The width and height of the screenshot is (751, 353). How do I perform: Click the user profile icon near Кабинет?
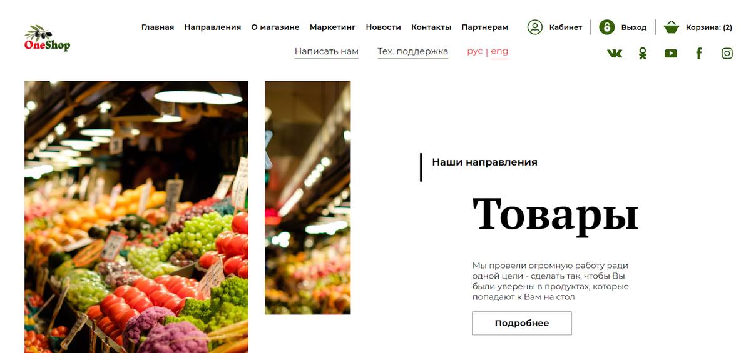pos(534,27)
